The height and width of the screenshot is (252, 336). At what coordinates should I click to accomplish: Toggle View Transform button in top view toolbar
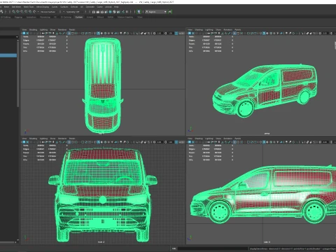(x=176, y=34)
